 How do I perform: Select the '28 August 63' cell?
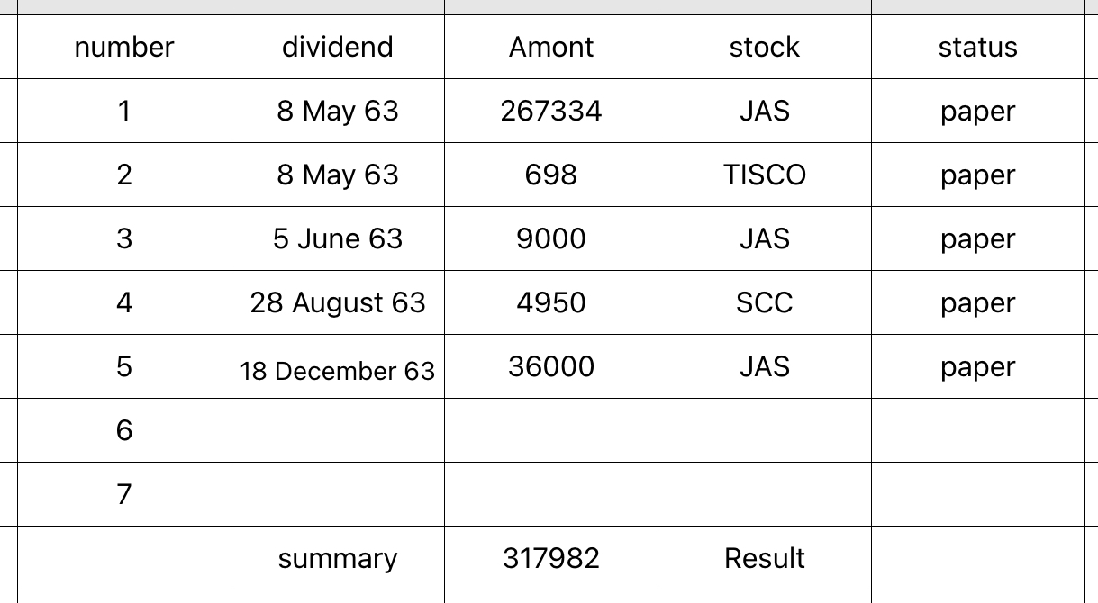338,302
